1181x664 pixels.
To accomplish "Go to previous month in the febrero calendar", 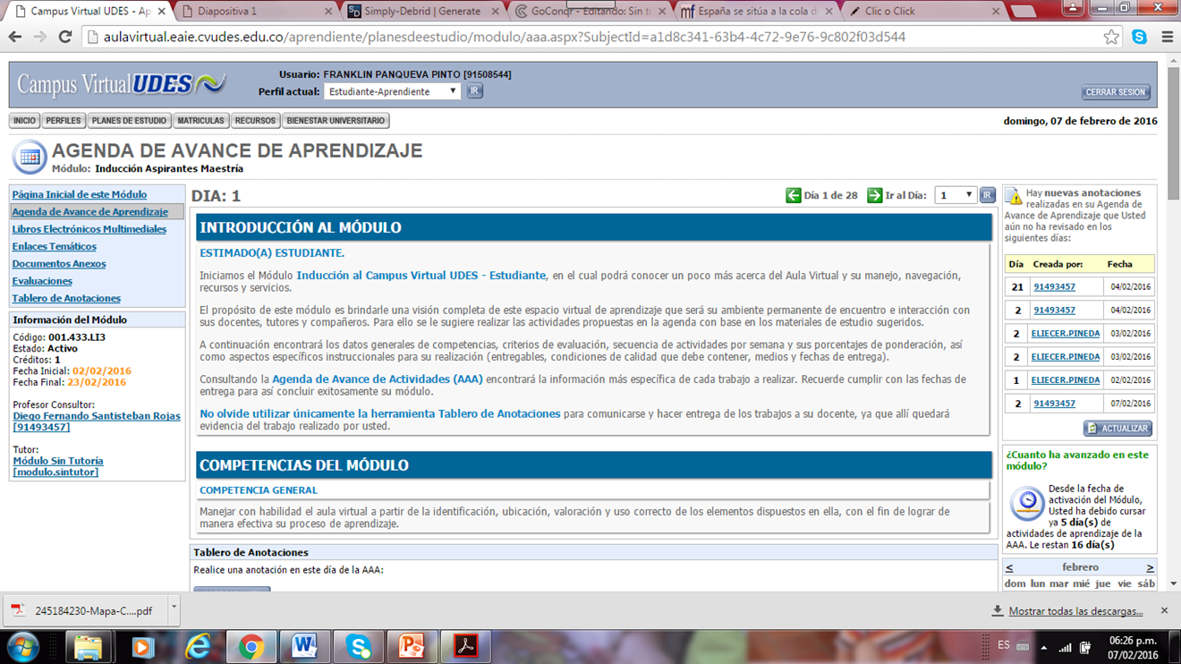I will [x=1009, y=567].
